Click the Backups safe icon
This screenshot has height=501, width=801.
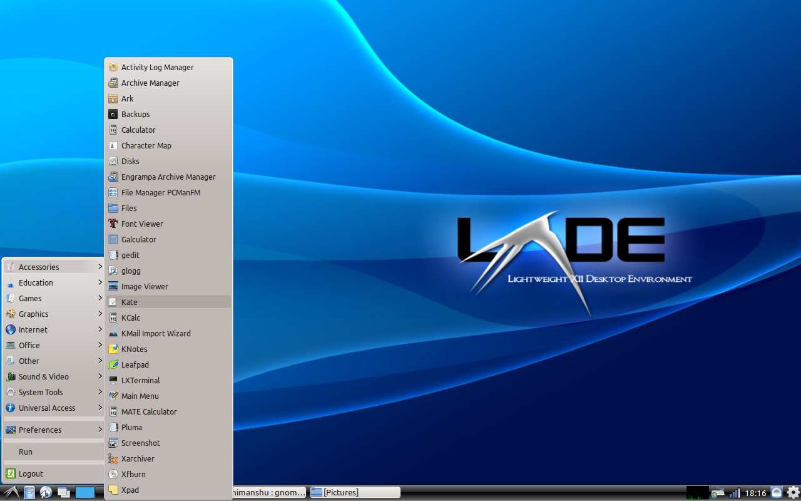coord(113,114)
